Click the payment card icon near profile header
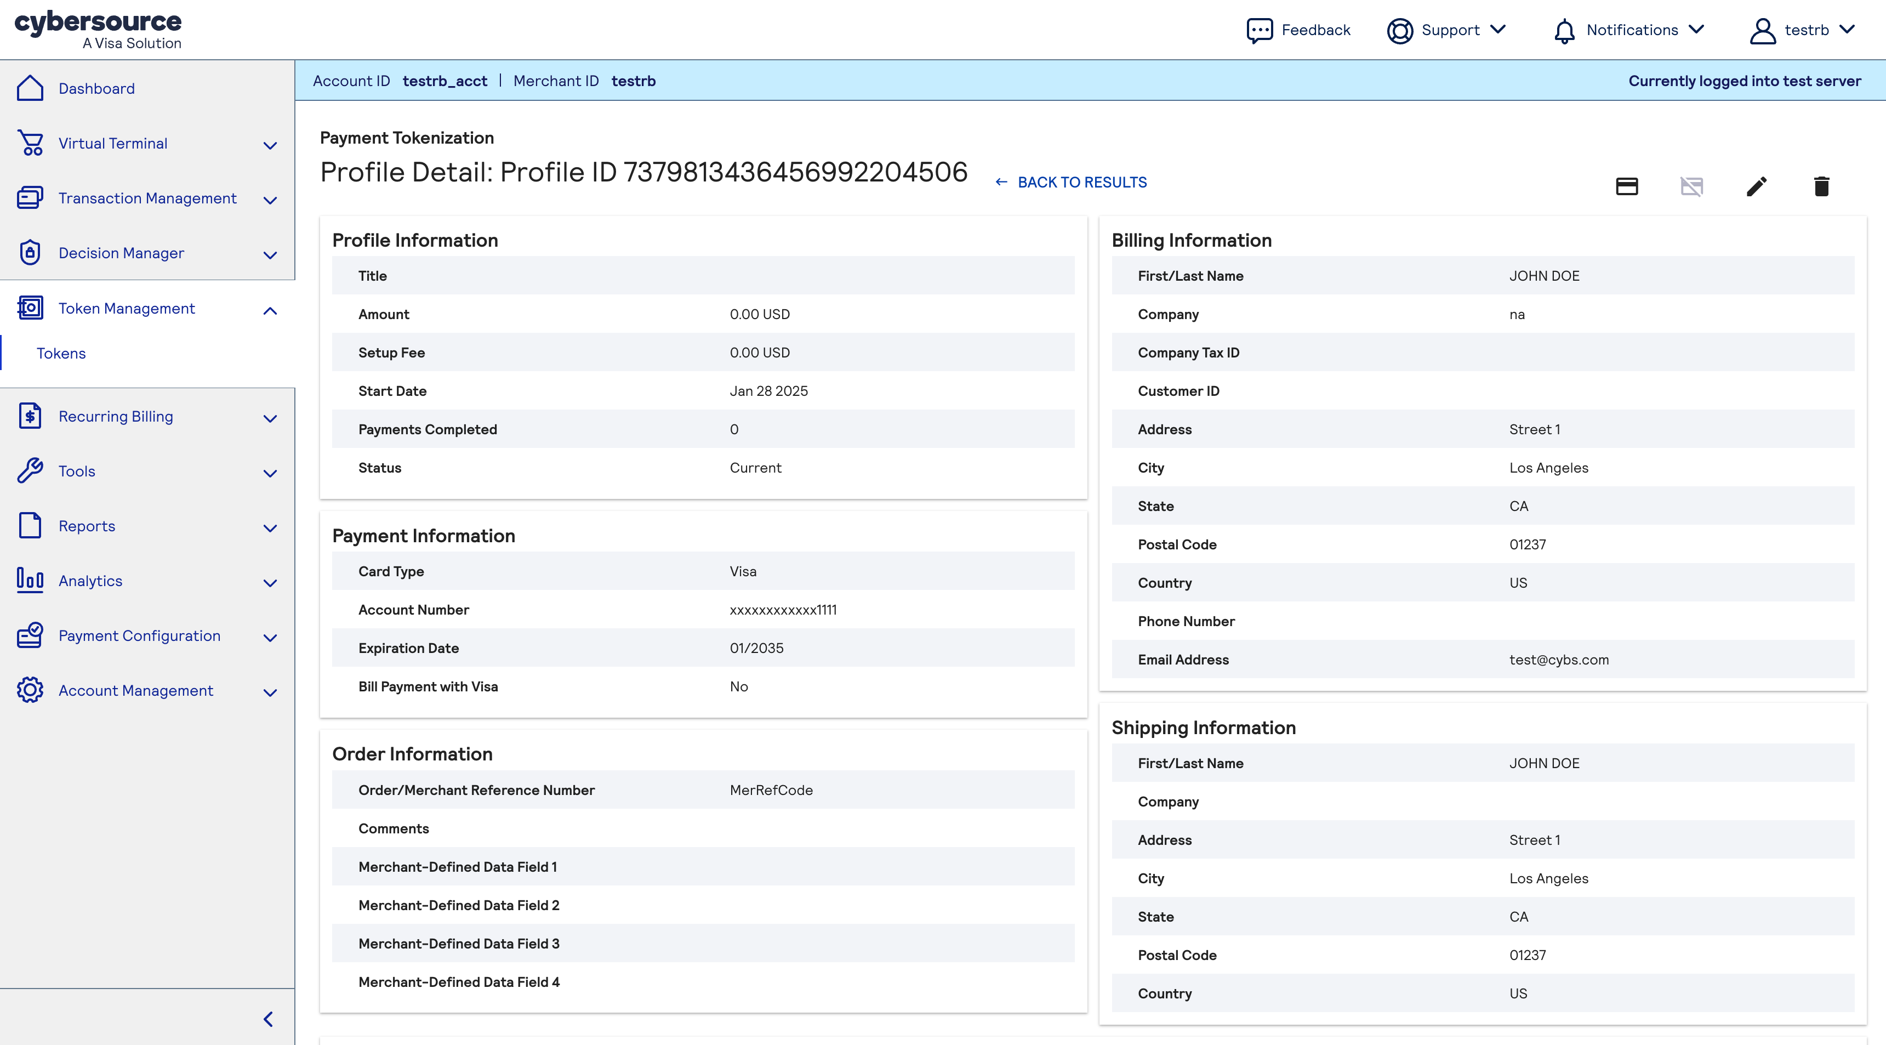Viewport: 1886px width, 1045px height. click(1627, 187)
